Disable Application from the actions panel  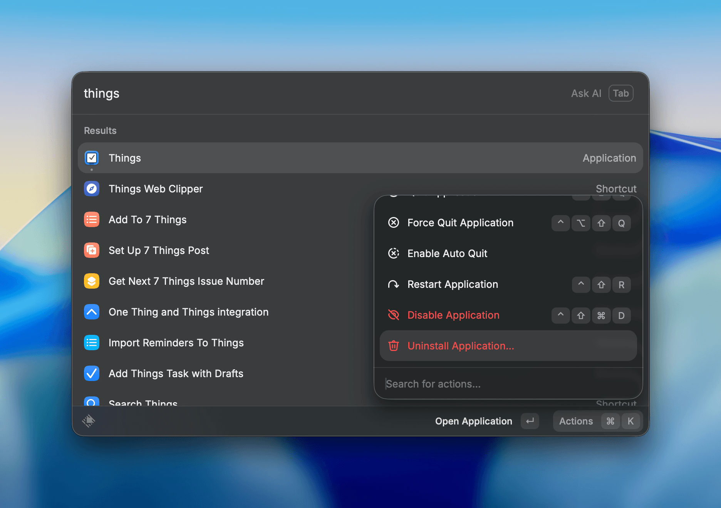[453, 315]
